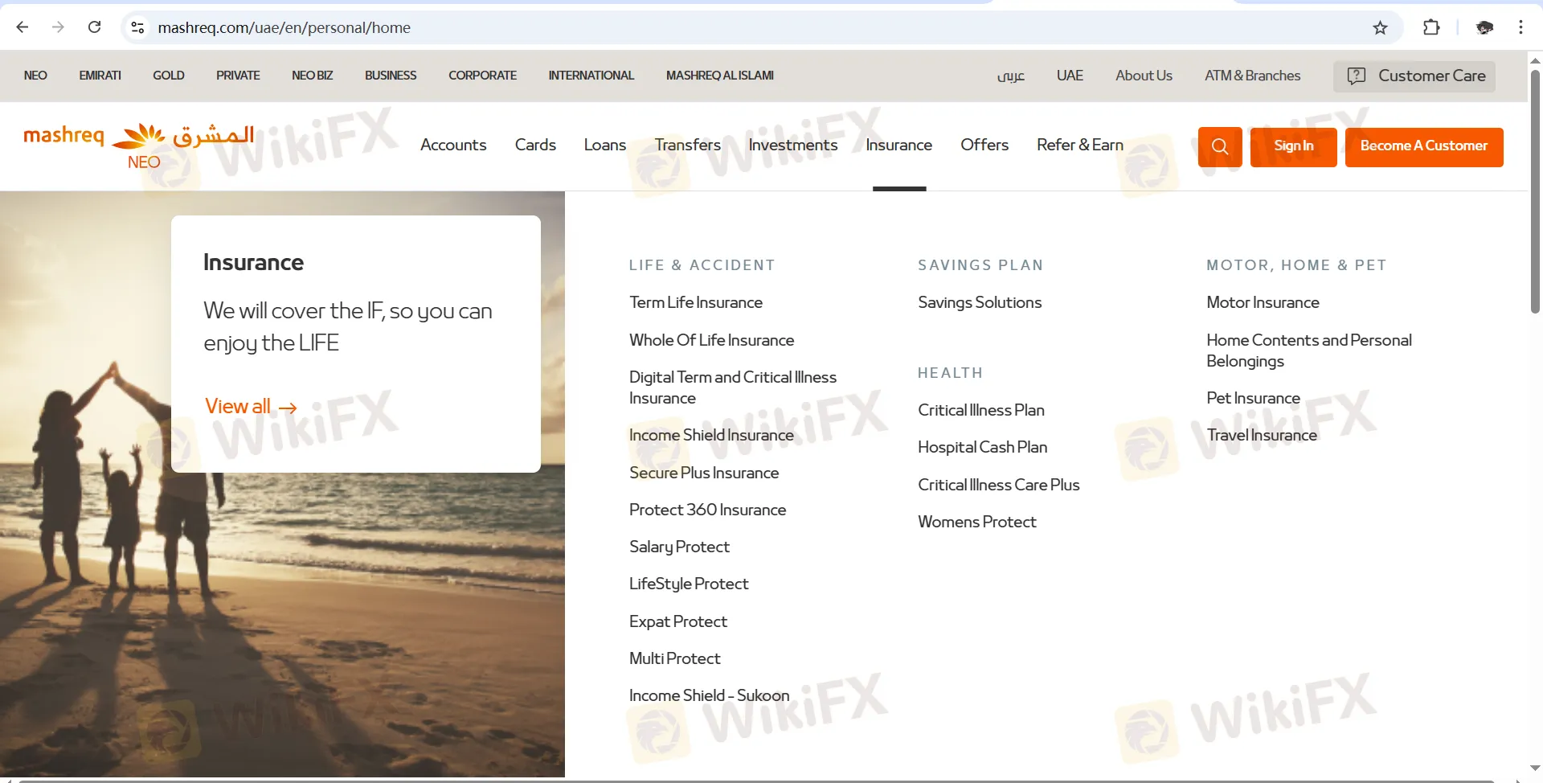Open the browser extensions puzzle icon
This screenshot has height=783, width=1543.
click(x=1431, y=27)
